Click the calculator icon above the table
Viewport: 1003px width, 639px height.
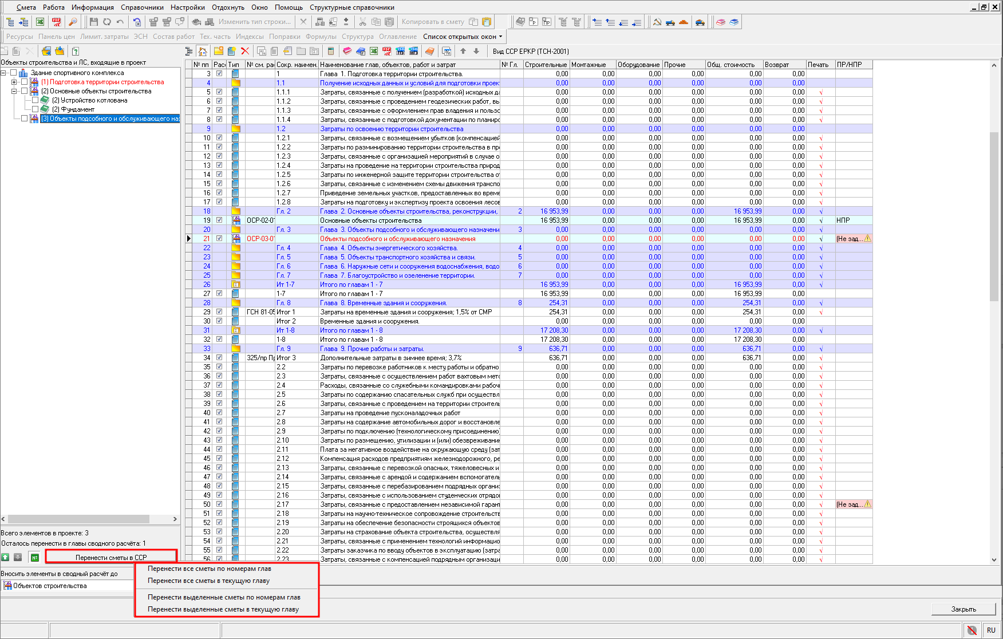pyautogui.click(x=330, y=52)
